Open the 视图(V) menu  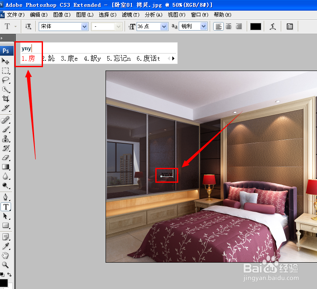[177, 15]
